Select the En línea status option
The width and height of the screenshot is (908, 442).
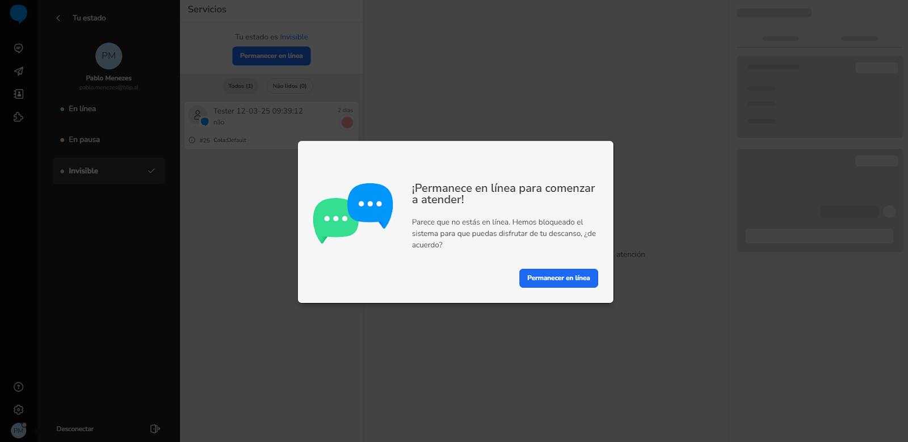point(109,108)
